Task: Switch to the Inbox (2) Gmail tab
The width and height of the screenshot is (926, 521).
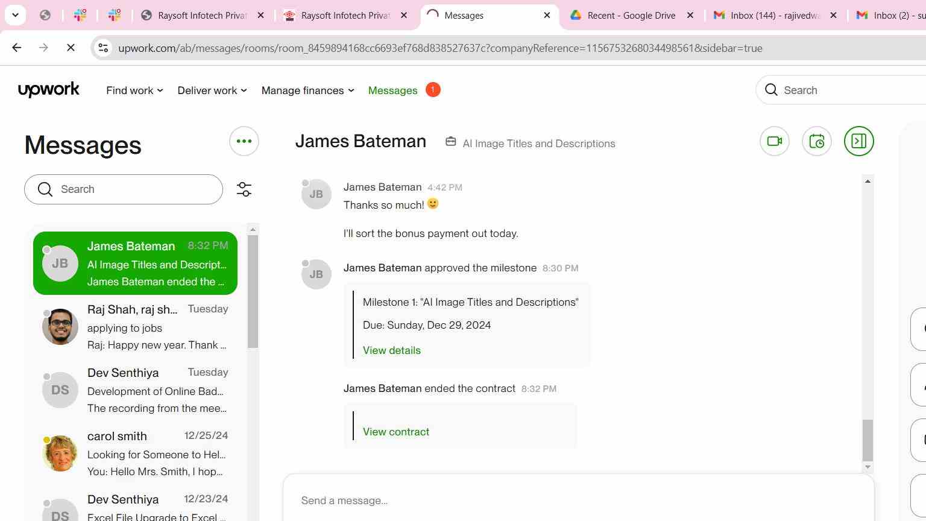Action: (x=889, y=15)
